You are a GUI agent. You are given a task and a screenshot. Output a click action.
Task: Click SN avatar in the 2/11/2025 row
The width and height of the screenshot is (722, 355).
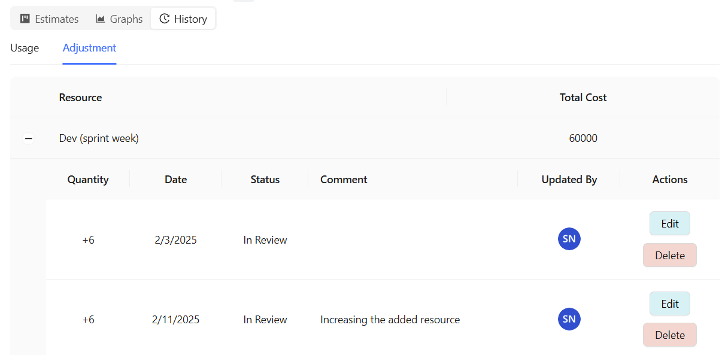click(569, 319)
